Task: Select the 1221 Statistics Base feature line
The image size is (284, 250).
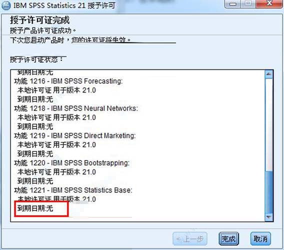Action: coord(73,190)
